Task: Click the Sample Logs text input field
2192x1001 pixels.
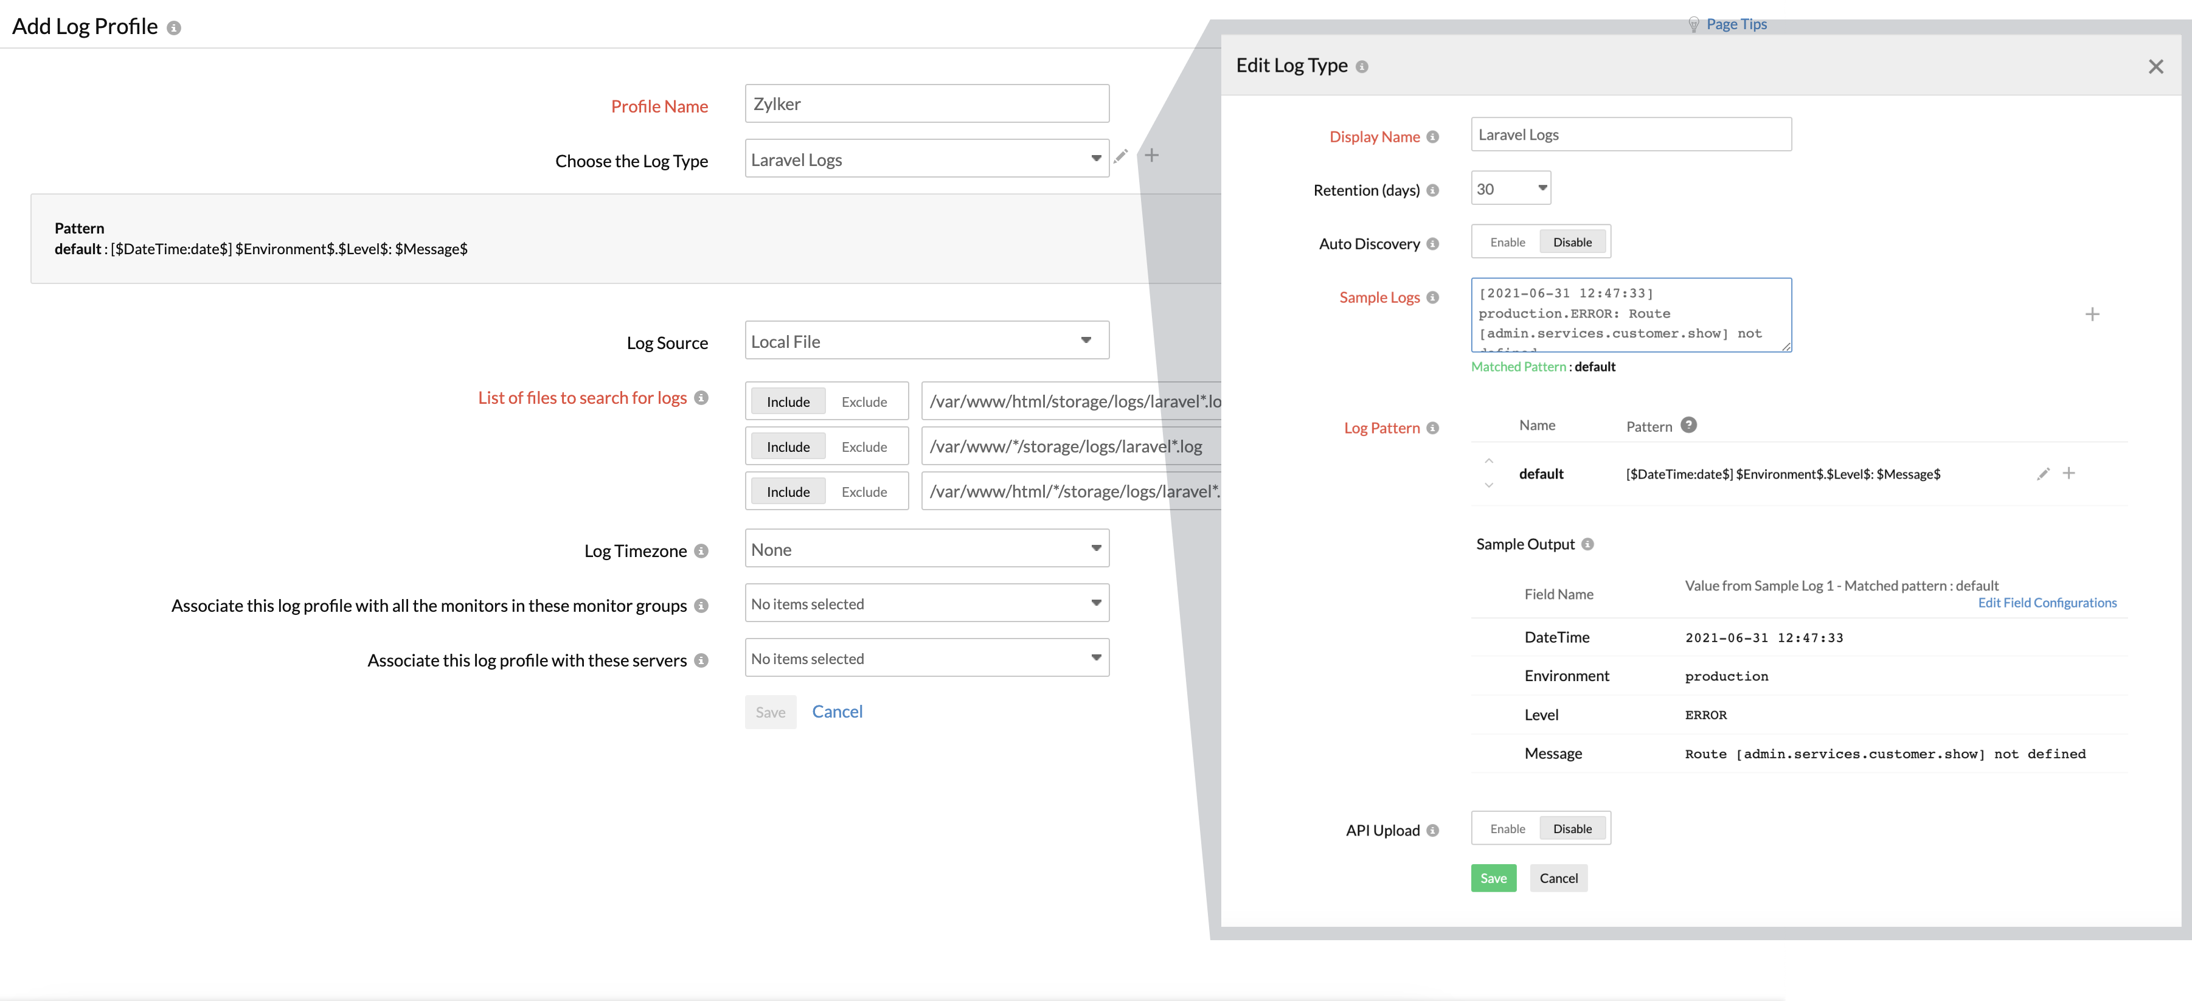Action: click(1630, 313)
